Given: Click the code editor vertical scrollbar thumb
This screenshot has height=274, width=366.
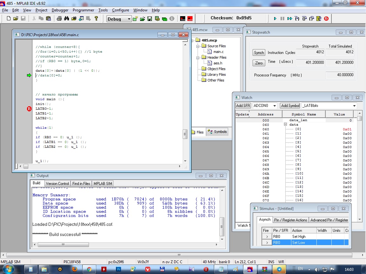Looking at the screenshot, I should pos(185,134).
